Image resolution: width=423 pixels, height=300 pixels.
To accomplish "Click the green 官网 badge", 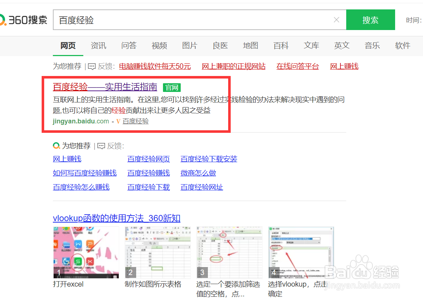I will tap(172, 88).
